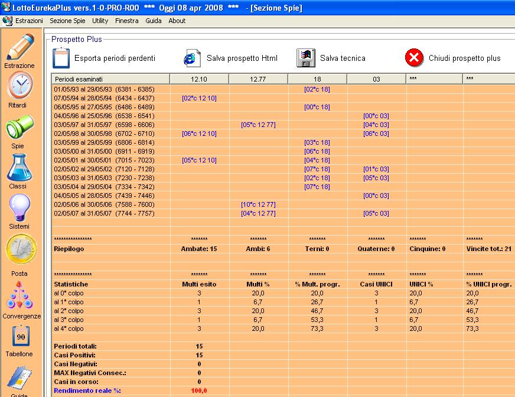Click the Posta euro coin icon
The image size is (515, 397).
click(x=21, y=249)
